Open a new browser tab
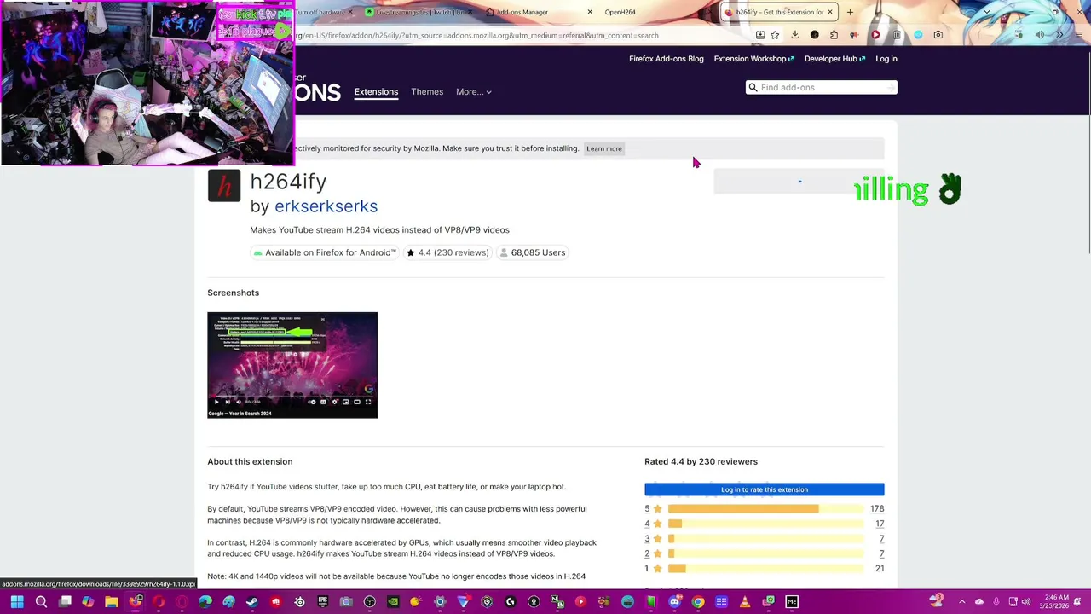 850,12
